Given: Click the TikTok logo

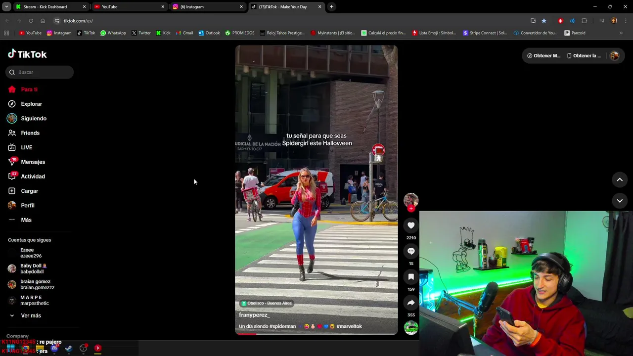Looking at the screenshot, I should click(x=27, y=54).
